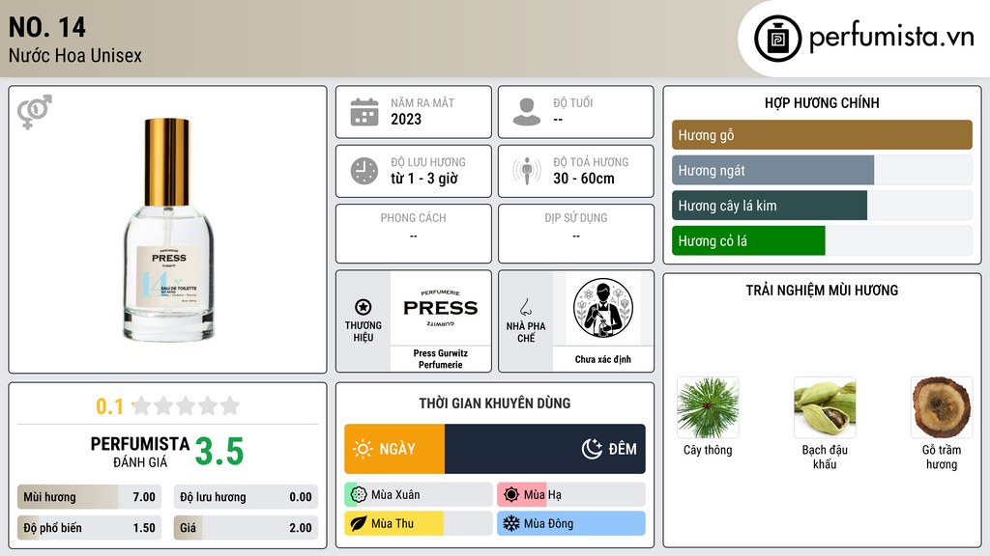Image resolution: width=990 pixels, height=556 pixels.
Task: Click the person icon beside Độ tuổi
Action: point(527,112)
